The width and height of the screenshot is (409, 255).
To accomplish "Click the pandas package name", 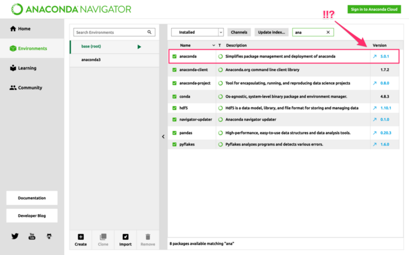I will (x=186, y=133).
